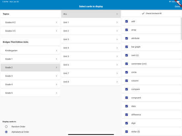Select the 'Grades 3-5' topic label

point(10,31)
